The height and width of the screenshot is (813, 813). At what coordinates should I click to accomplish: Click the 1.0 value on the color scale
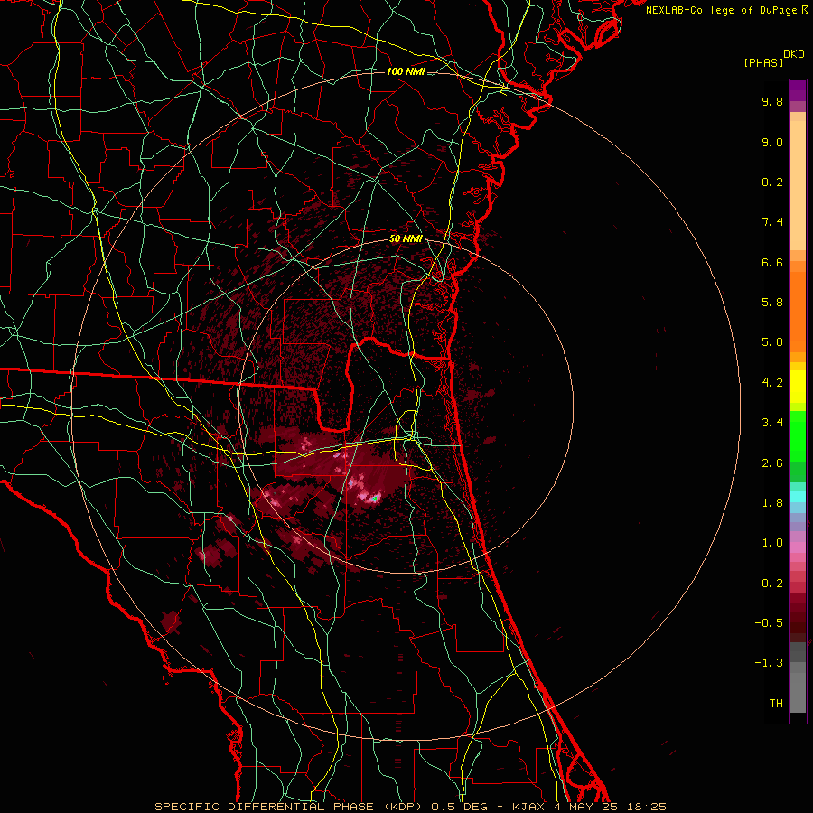[772, 543]
